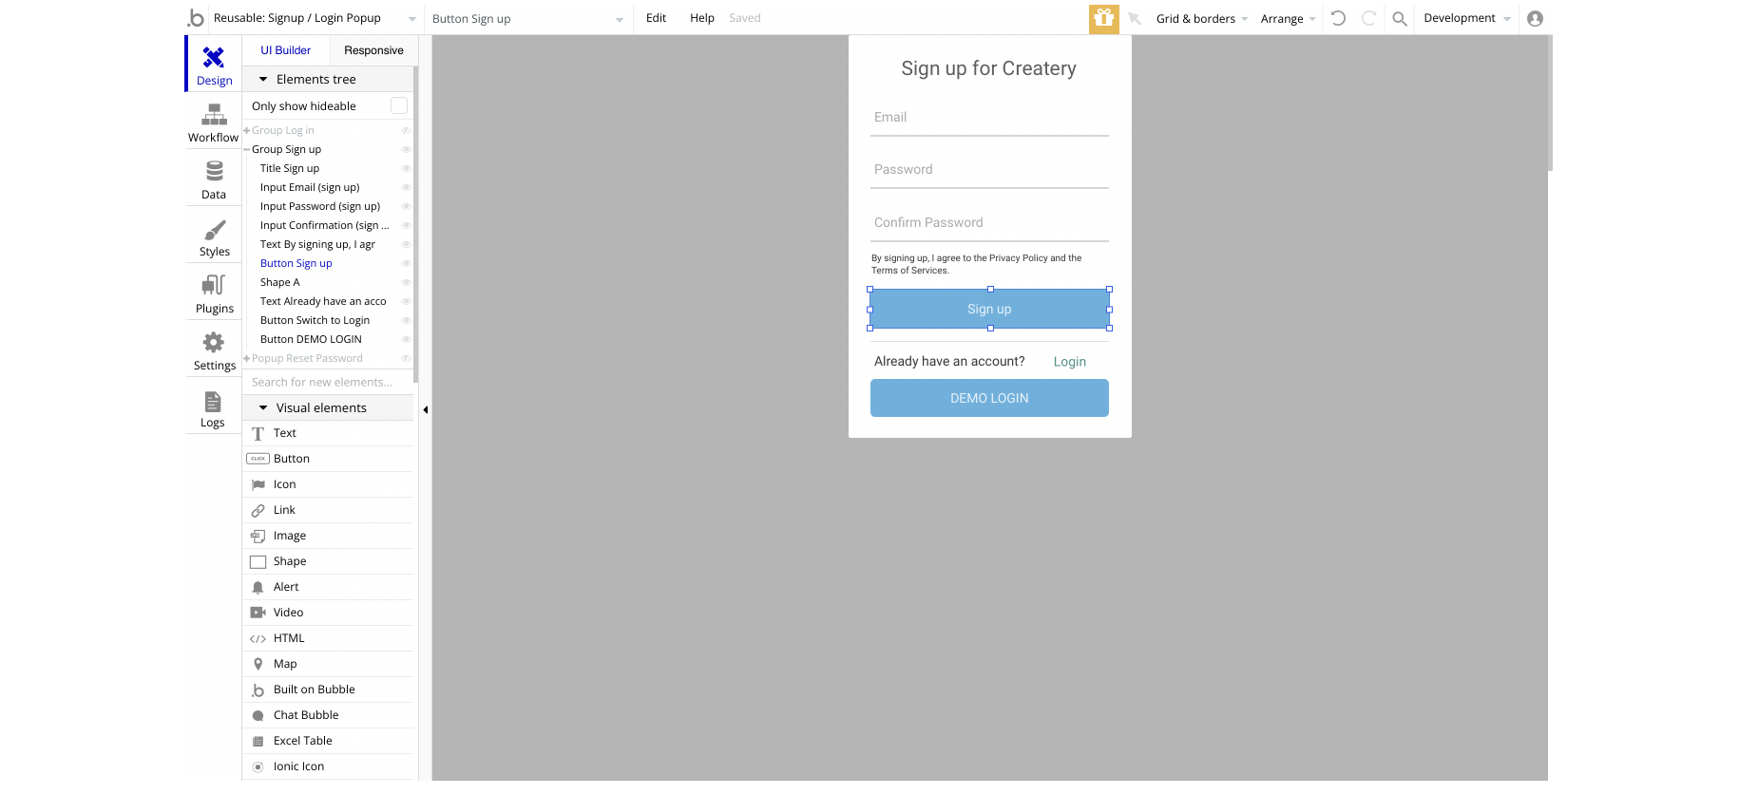This screenshot has height=794, width=1739.
Task: Click the DEMO LOGIN button on canvas
Action: point(989,398)
